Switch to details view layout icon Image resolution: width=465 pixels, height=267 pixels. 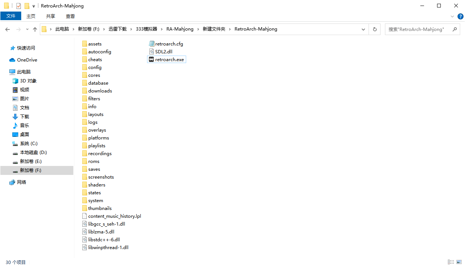tap(451, 262)
